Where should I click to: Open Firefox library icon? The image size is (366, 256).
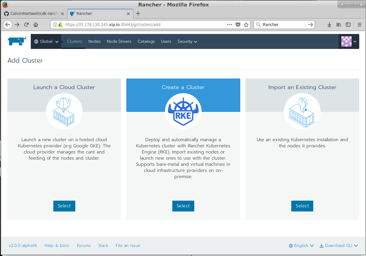tap(339, 25)
